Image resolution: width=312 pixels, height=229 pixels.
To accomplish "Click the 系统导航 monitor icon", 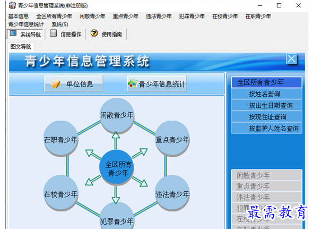I will 13,33.
